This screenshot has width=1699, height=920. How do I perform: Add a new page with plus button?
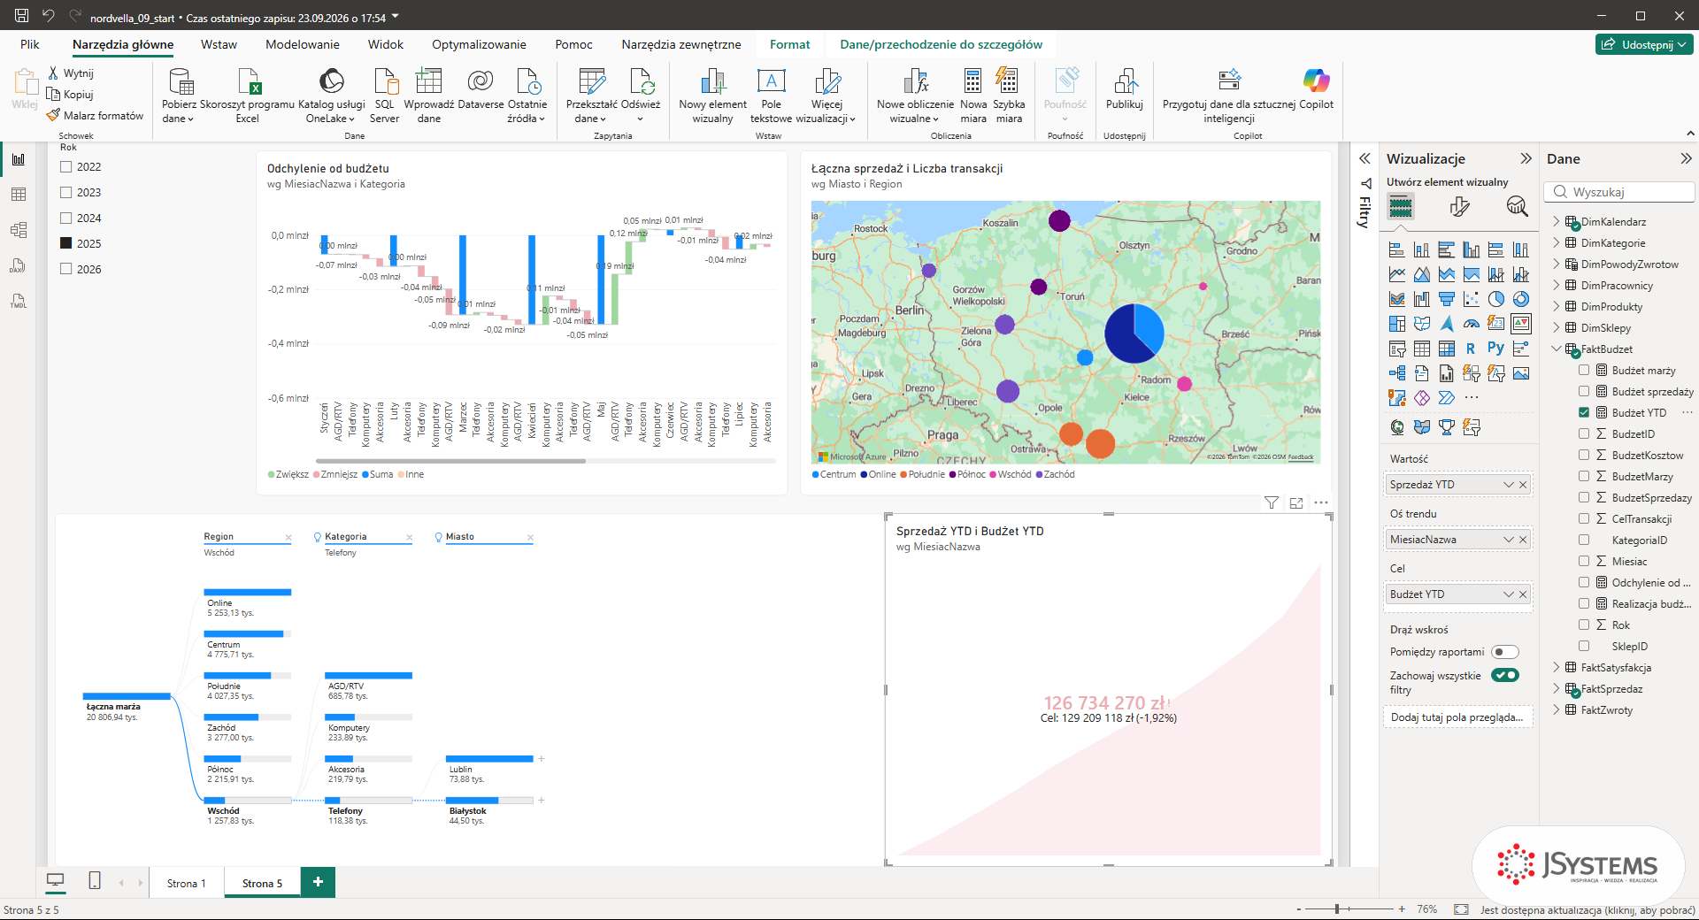click(x=318, y=882)
